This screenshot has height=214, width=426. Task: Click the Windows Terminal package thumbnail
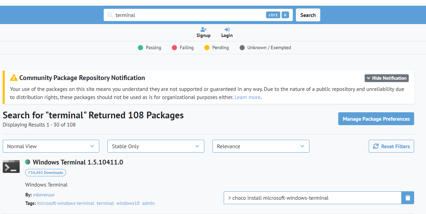(x=11, y=166)
